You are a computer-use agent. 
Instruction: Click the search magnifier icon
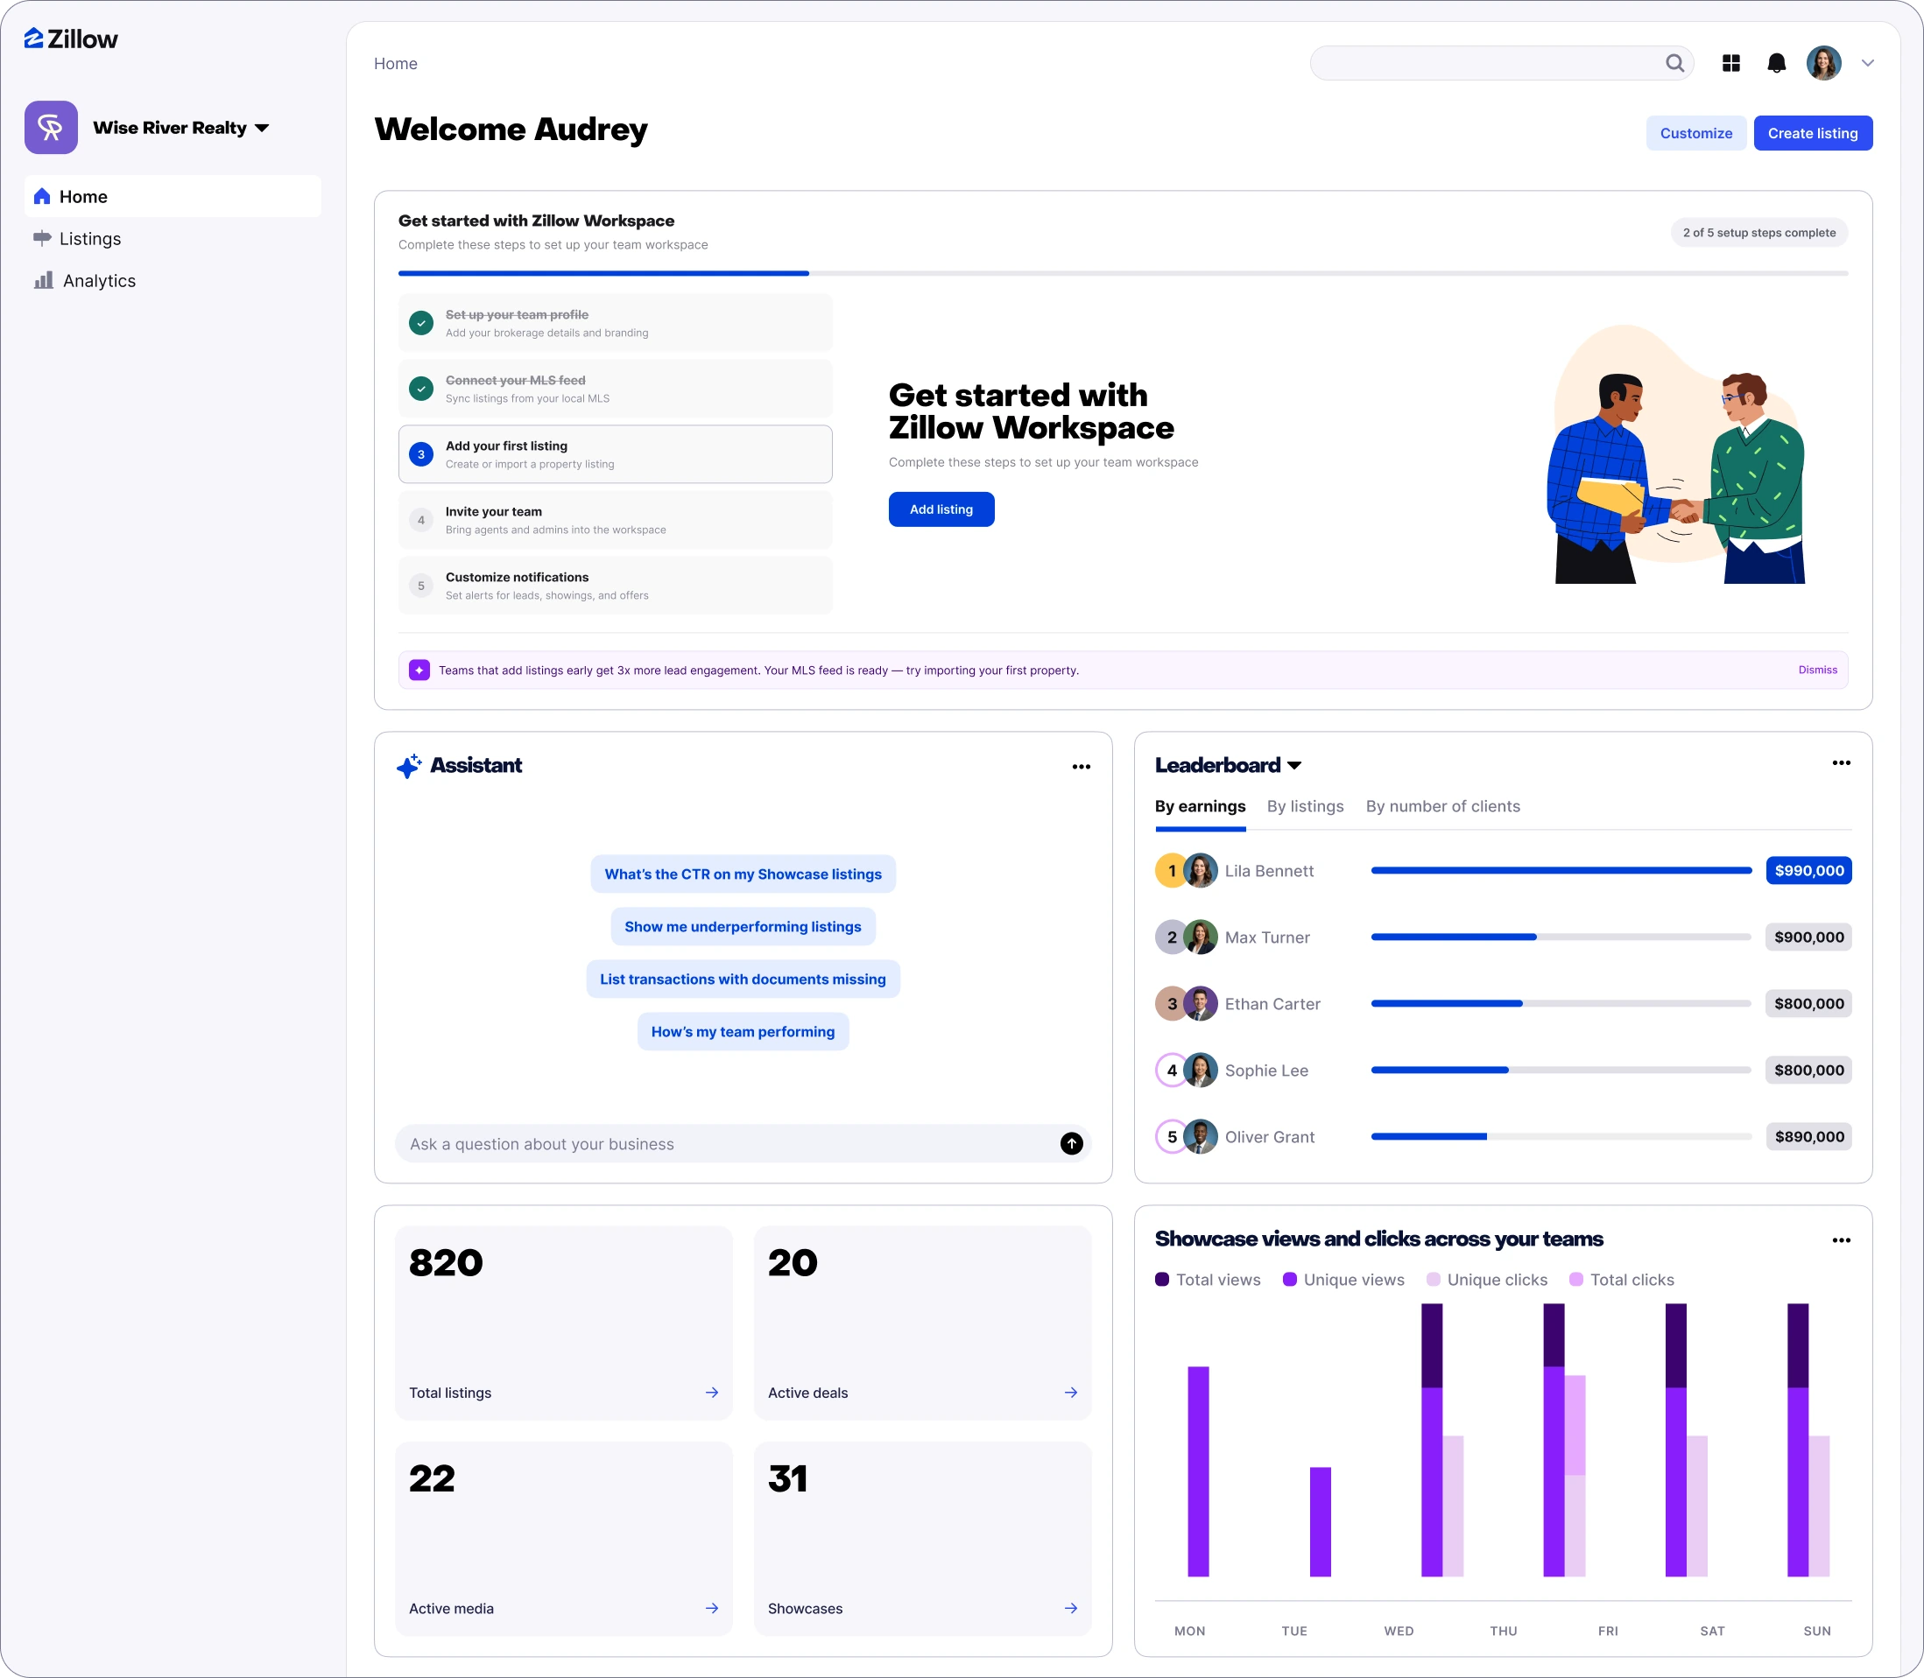[1674, 63]
